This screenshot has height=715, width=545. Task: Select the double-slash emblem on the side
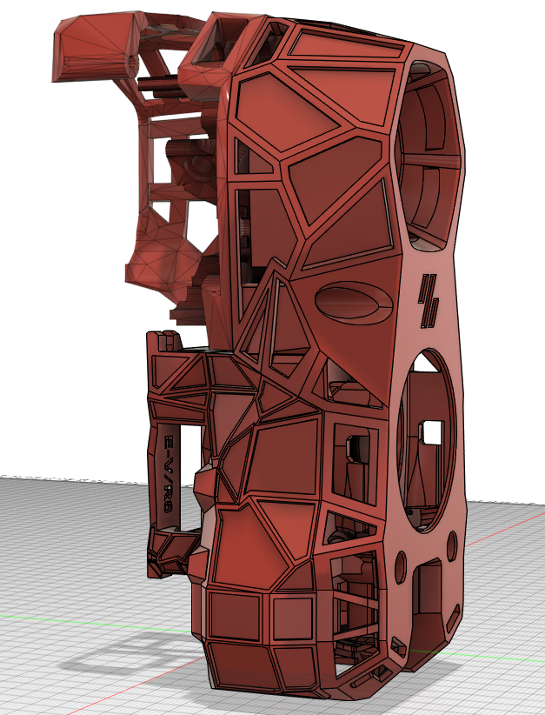click(429, 302)
